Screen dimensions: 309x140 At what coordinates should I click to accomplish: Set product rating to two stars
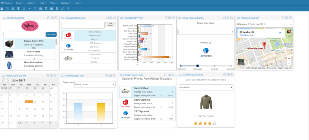point(200,123)
